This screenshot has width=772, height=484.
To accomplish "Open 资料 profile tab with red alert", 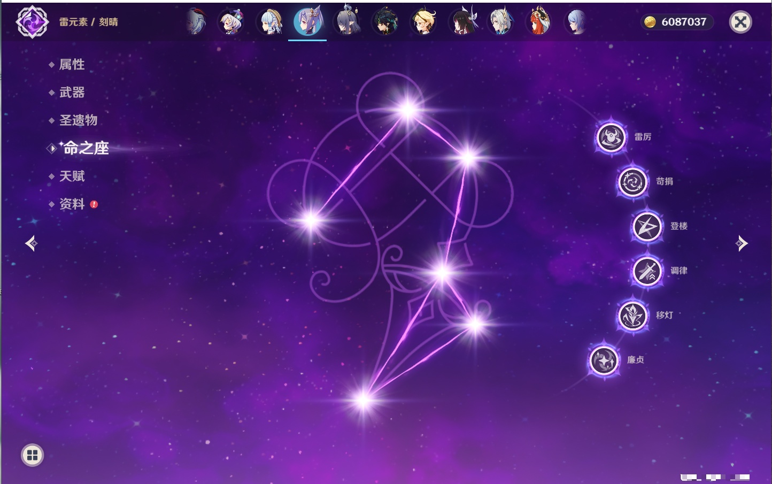I will coord(72,204).
